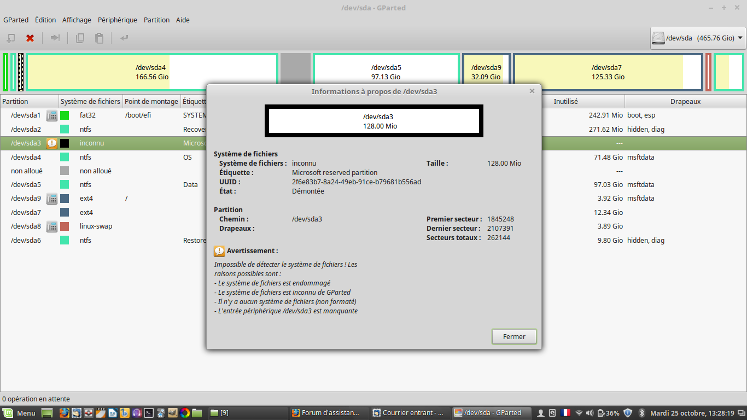This screenshot has height=420, width=747.
Task: Click the linux-swap file system cell
Action: [96, 226]
